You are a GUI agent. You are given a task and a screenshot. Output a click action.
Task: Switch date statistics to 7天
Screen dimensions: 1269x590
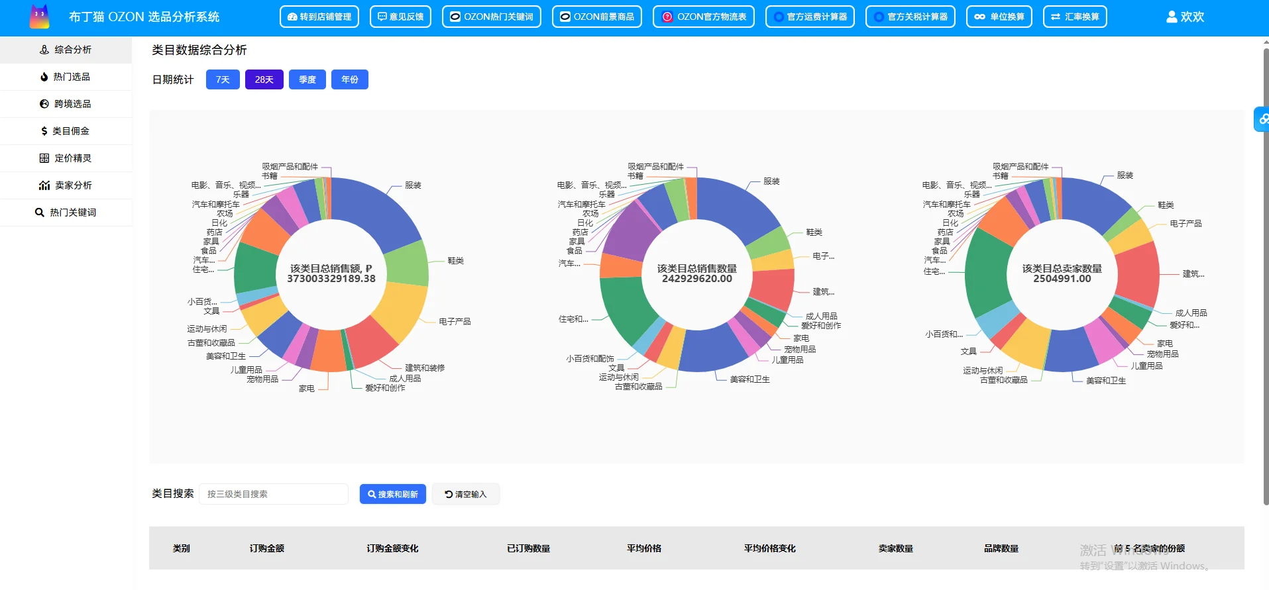point(223,79)
